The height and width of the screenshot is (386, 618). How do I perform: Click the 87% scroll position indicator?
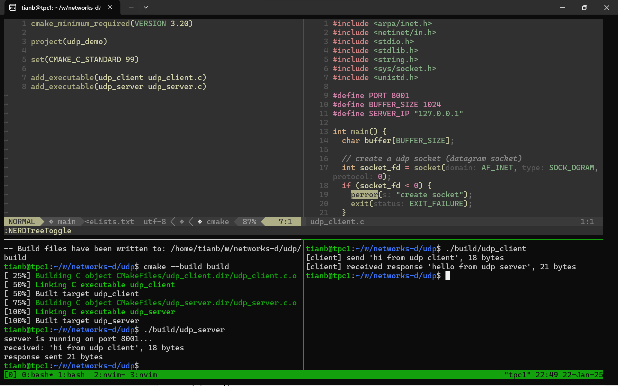tap(249, 222)
